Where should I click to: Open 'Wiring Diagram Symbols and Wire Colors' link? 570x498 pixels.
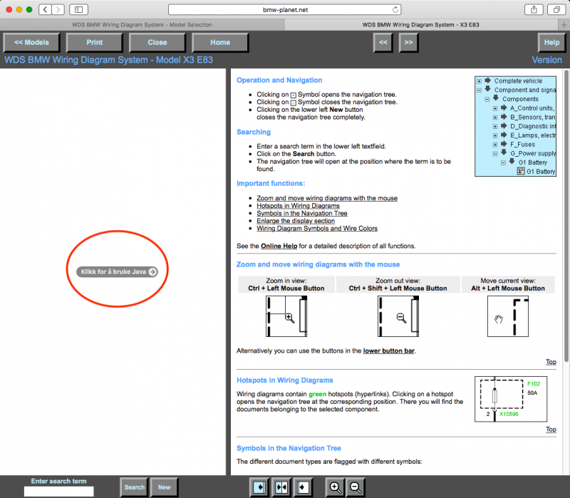click(x=317, y=229)
